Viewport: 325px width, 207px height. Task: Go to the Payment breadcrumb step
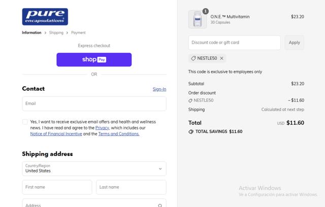78,32
